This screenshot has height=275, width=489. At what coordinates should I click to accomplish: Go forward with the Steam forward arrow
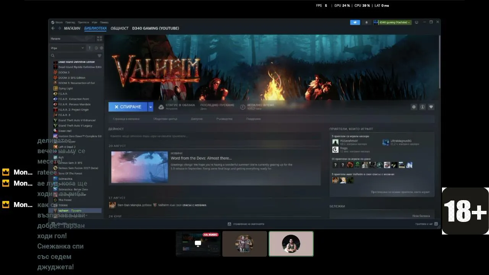[59, 28]
